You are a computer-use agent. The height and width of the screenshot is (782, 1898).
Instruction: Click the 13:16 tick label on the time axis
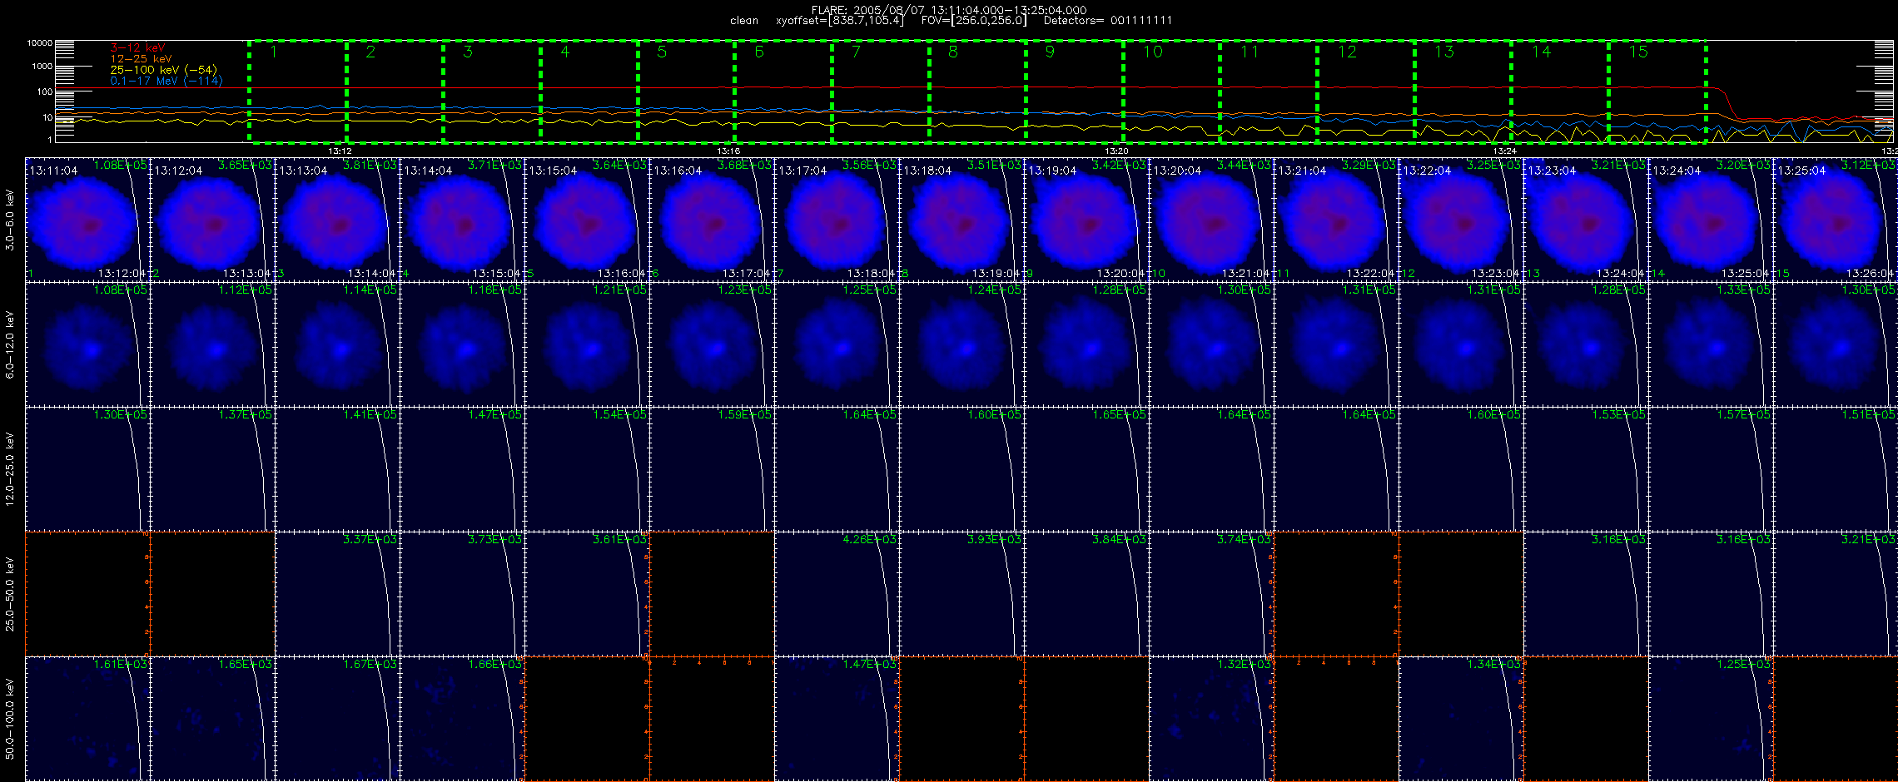coord(728,151)
